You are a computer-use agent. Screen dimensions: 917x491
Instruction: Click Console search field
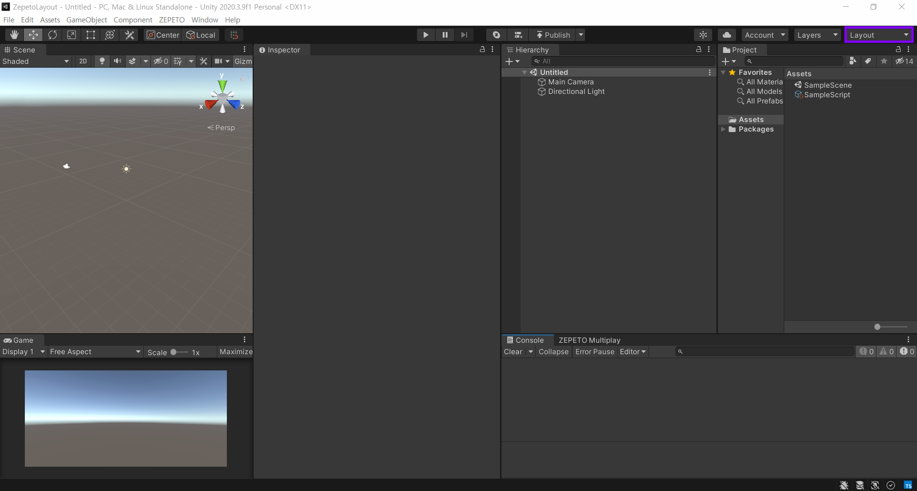coord(765,352)
